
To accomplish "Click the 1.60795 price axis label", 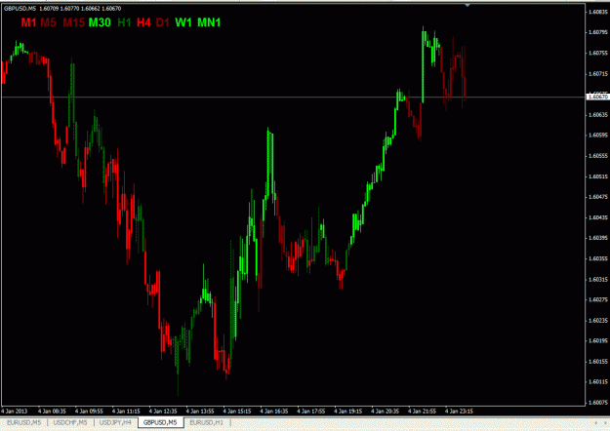I will (598, 32).
